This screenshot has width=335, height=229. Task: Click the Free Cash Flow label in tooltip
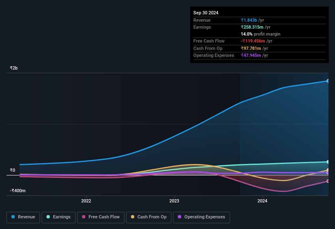click(x=209, y=41)
